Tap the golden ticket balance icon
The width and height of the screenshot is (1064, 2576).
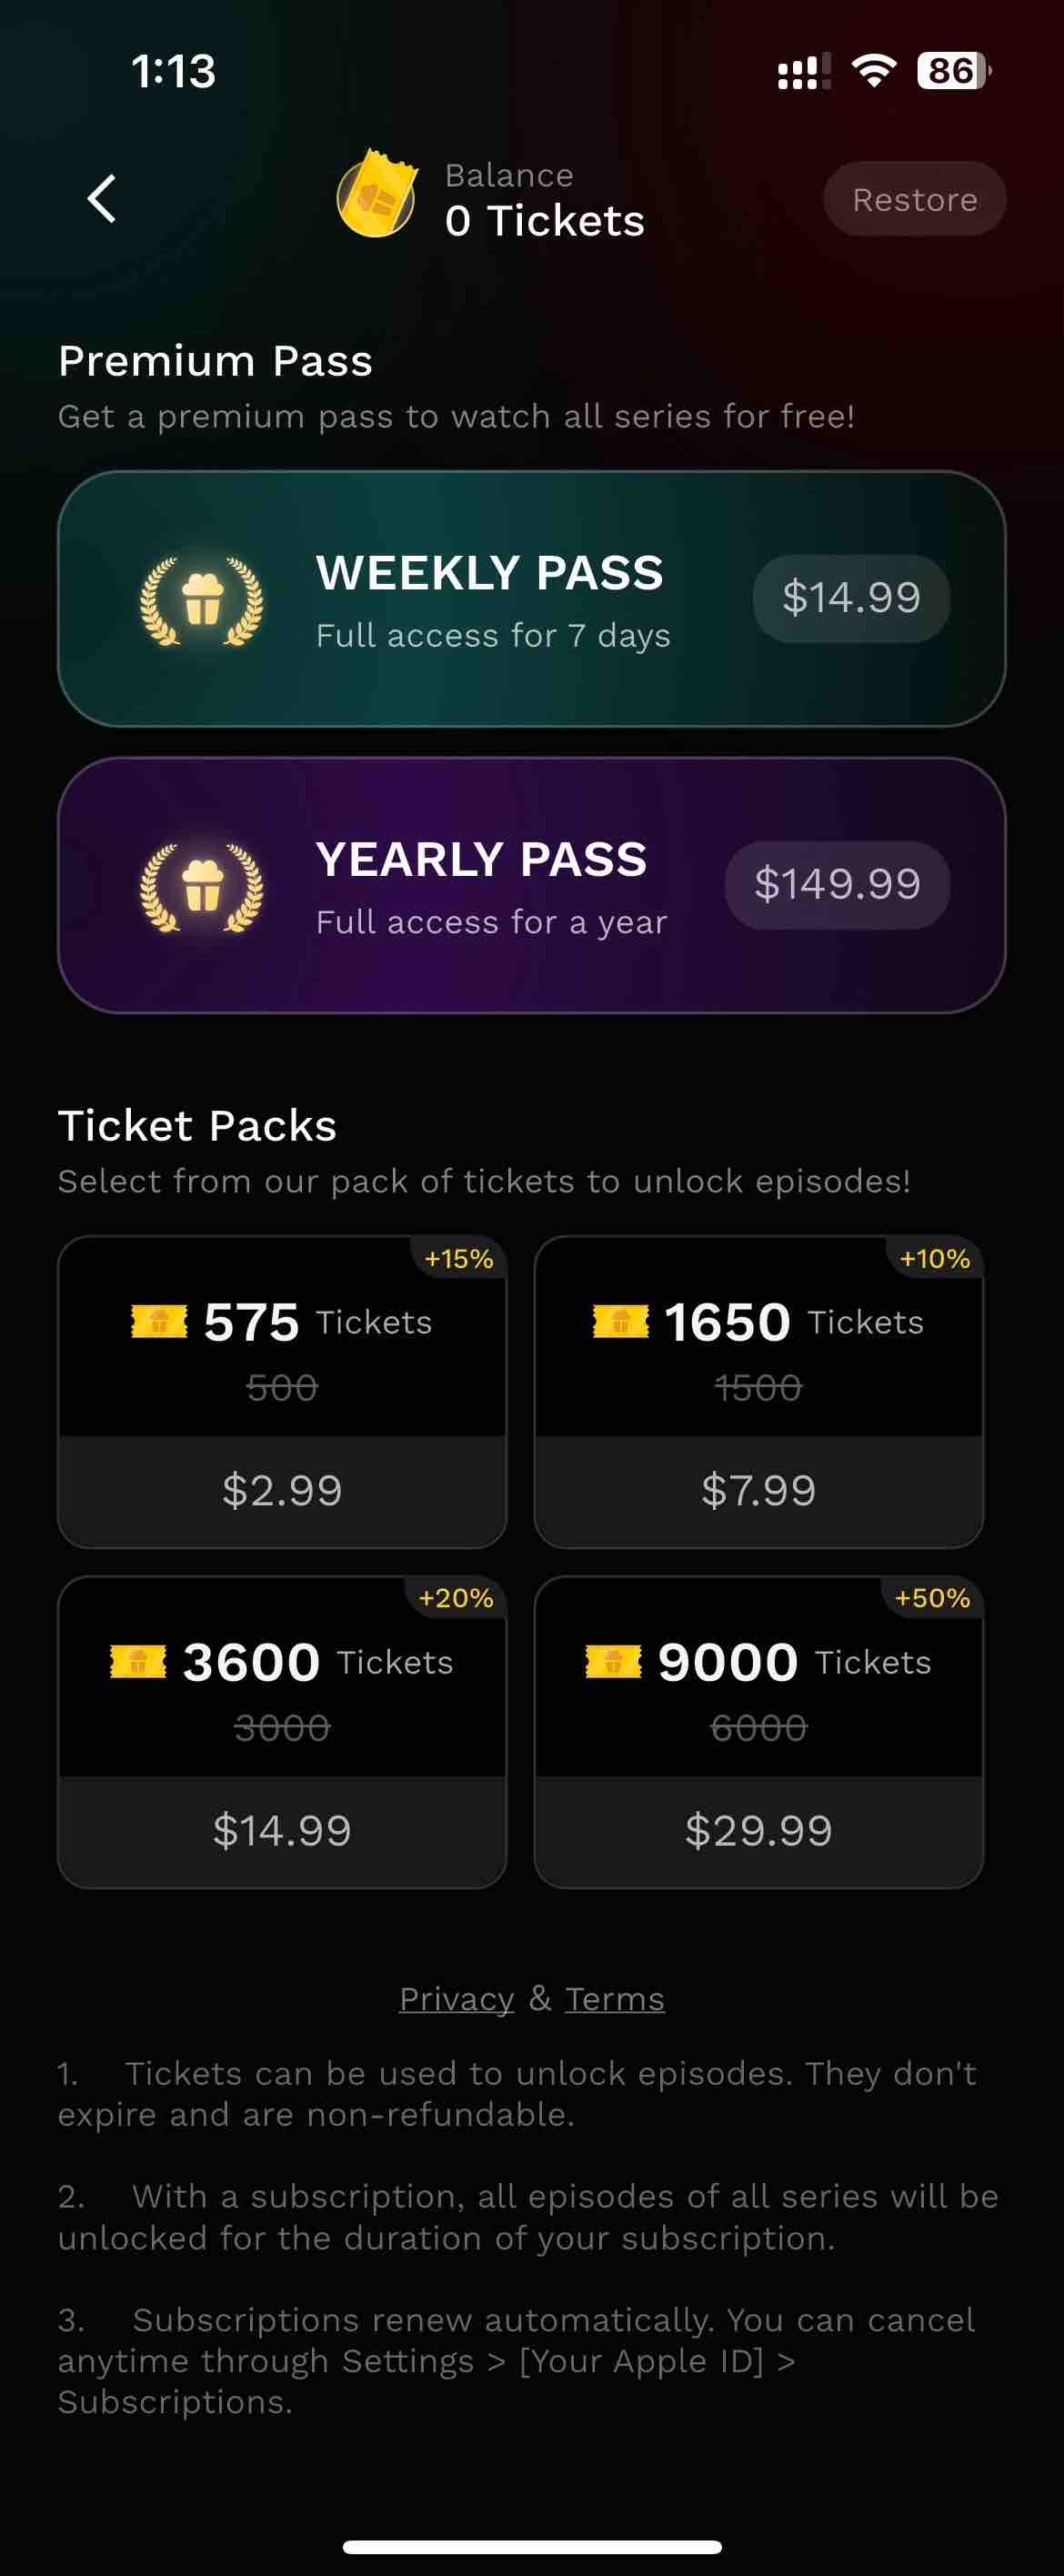pos(376,195)
